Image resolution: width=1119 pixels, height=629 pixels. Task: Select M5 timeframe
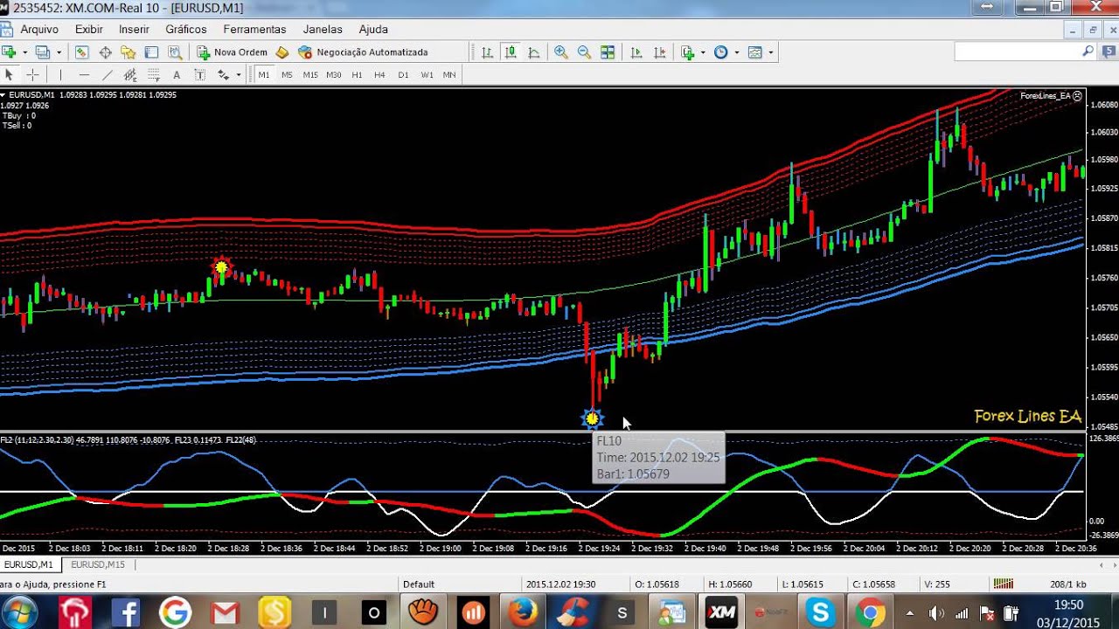(287, 75)
